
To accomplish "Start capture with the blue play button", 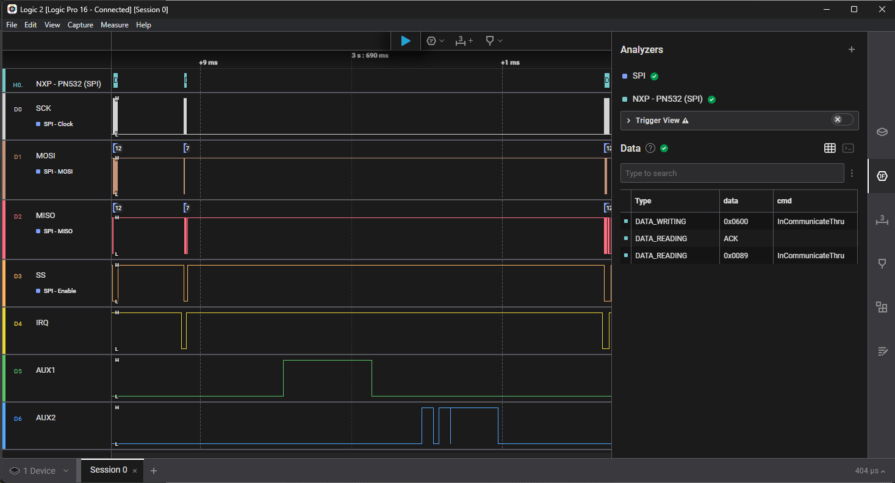I will pos(405,41).
